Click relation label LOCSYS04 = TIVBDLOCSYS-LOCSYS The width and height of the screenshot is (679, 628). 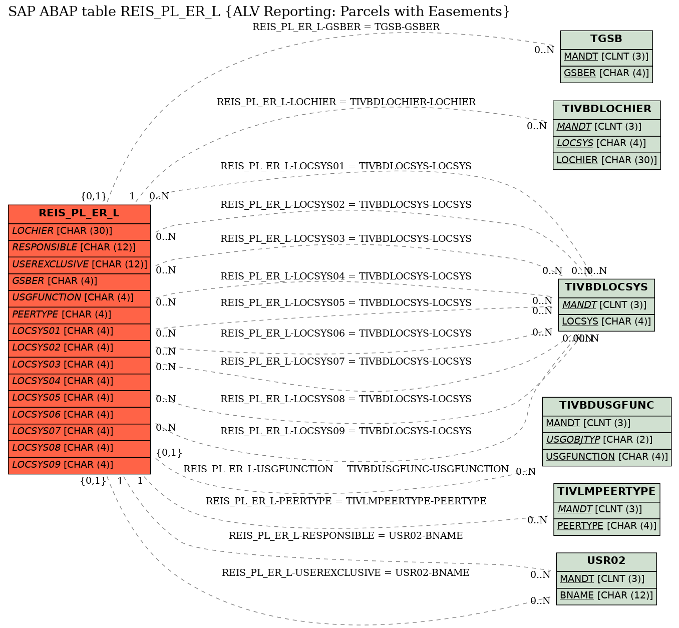(346, 276)
